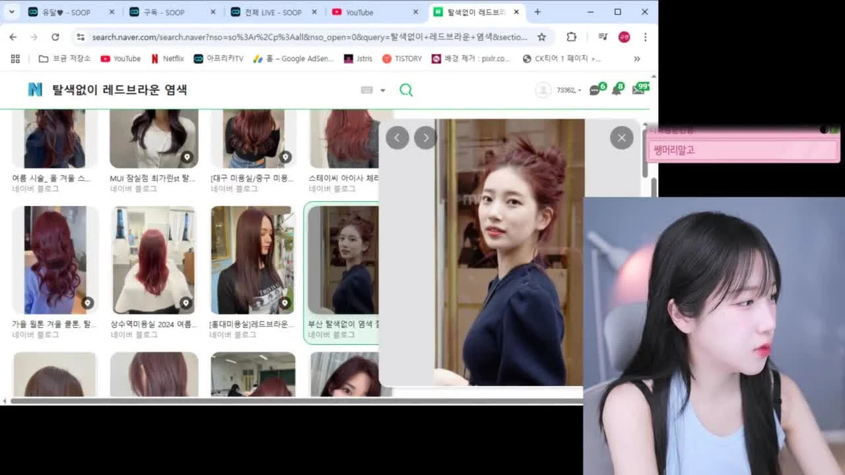Open the Chrome extensions puzzle icon

point(572,37)
